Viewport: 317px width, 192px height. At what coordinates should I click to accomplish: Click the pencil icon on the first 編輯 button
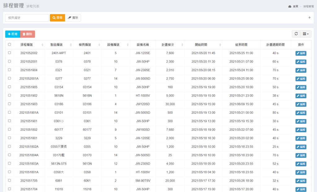coord(298,53)
